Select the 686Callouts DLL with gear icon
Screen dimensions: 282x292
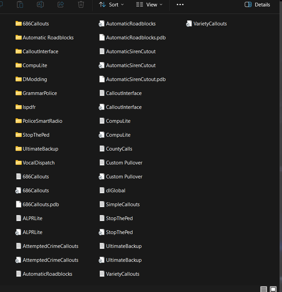[32, 190]
